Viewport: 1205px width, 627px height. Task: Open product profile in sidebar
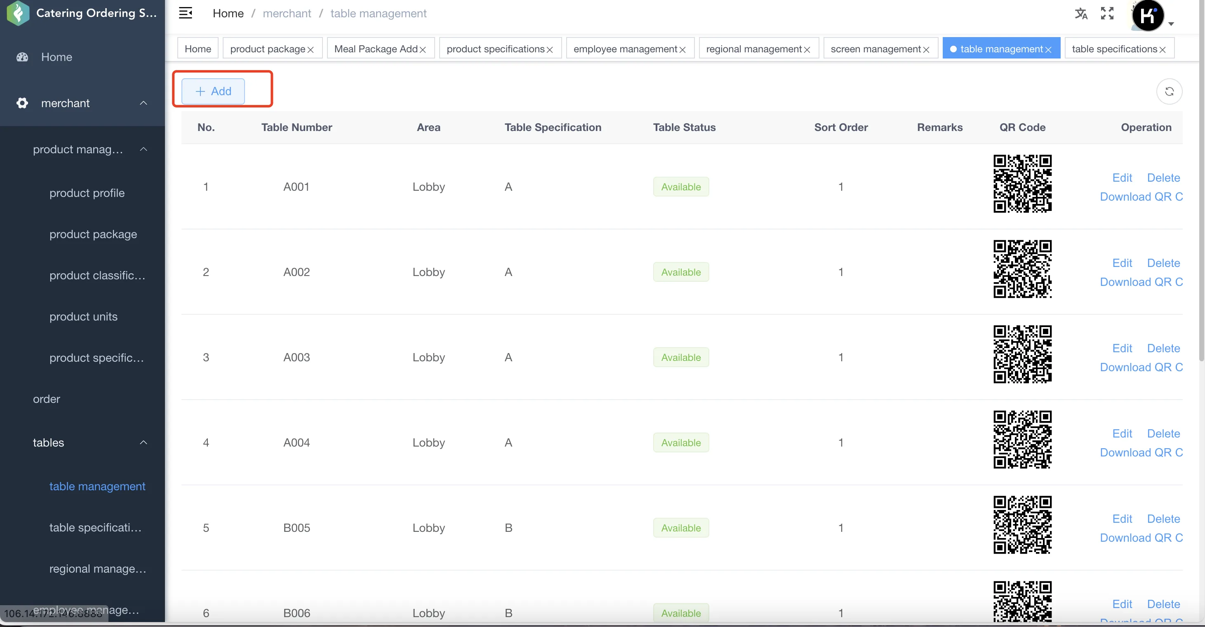click(87, 193)
